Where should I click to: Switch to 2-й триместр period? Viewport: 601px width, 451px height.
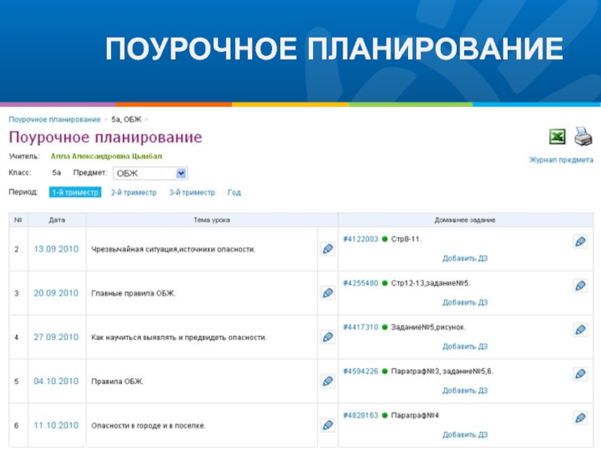(134, 192)
